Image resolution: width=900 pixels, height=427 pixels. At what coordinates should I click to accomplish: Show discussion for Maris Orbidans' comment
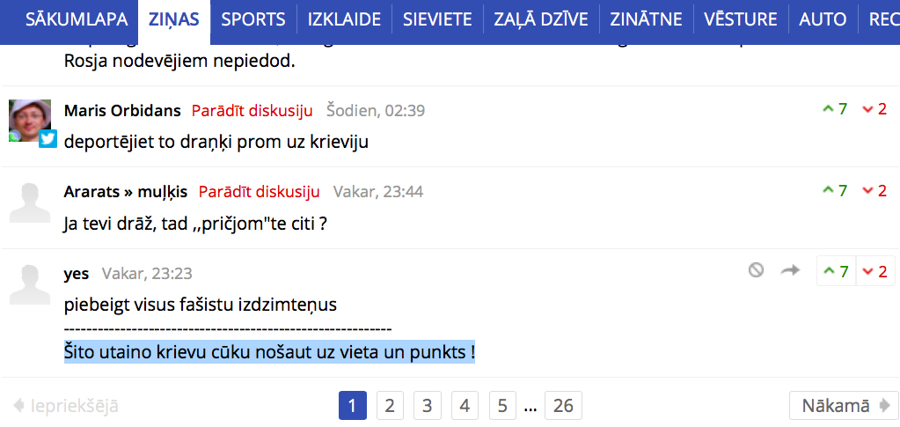(x=252, y=110)
